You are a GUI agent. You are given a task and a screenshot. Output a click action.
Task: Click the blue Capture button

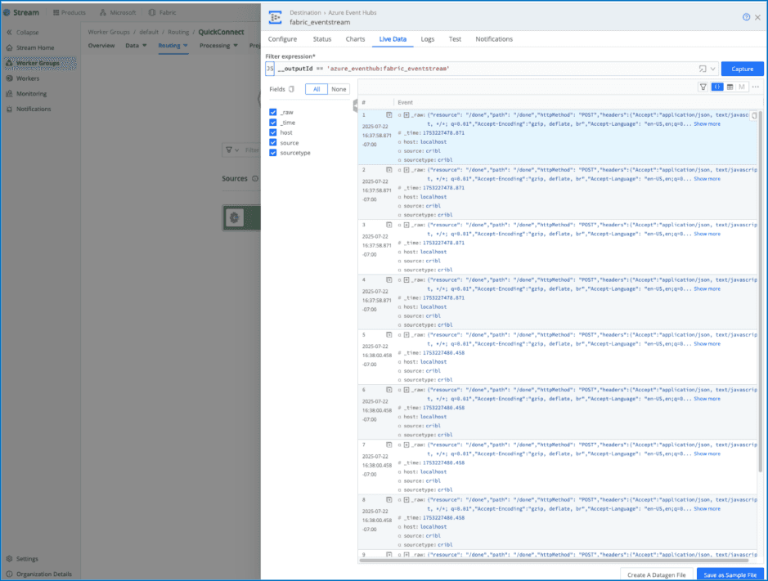[742, 69]
